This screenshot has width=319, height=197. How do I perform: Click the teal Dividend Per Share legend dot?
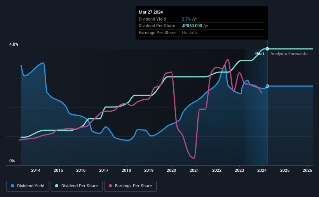[57, 186]
